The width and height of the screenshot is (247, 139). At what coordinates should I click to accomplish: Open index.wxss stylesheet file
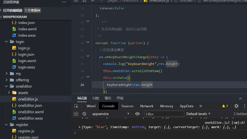pos(27,35)
